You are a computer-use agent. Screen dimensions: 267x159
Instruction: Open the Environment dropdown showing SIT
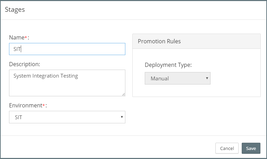coord(67,117)
